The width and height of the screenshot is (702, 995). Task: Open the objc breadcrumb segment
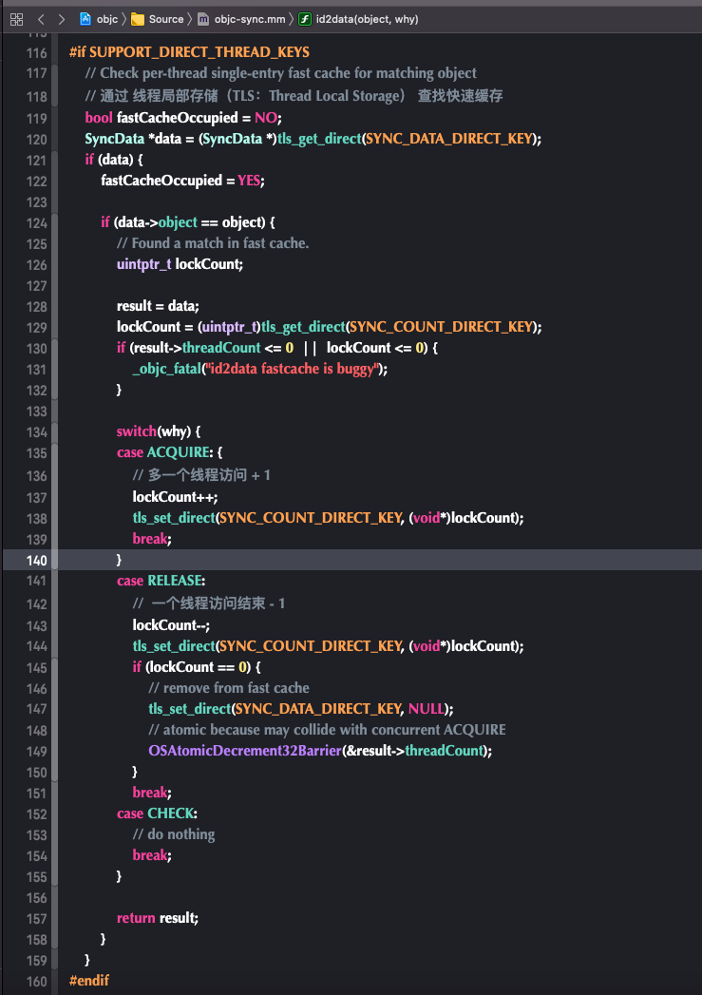[x=107, y=19]
